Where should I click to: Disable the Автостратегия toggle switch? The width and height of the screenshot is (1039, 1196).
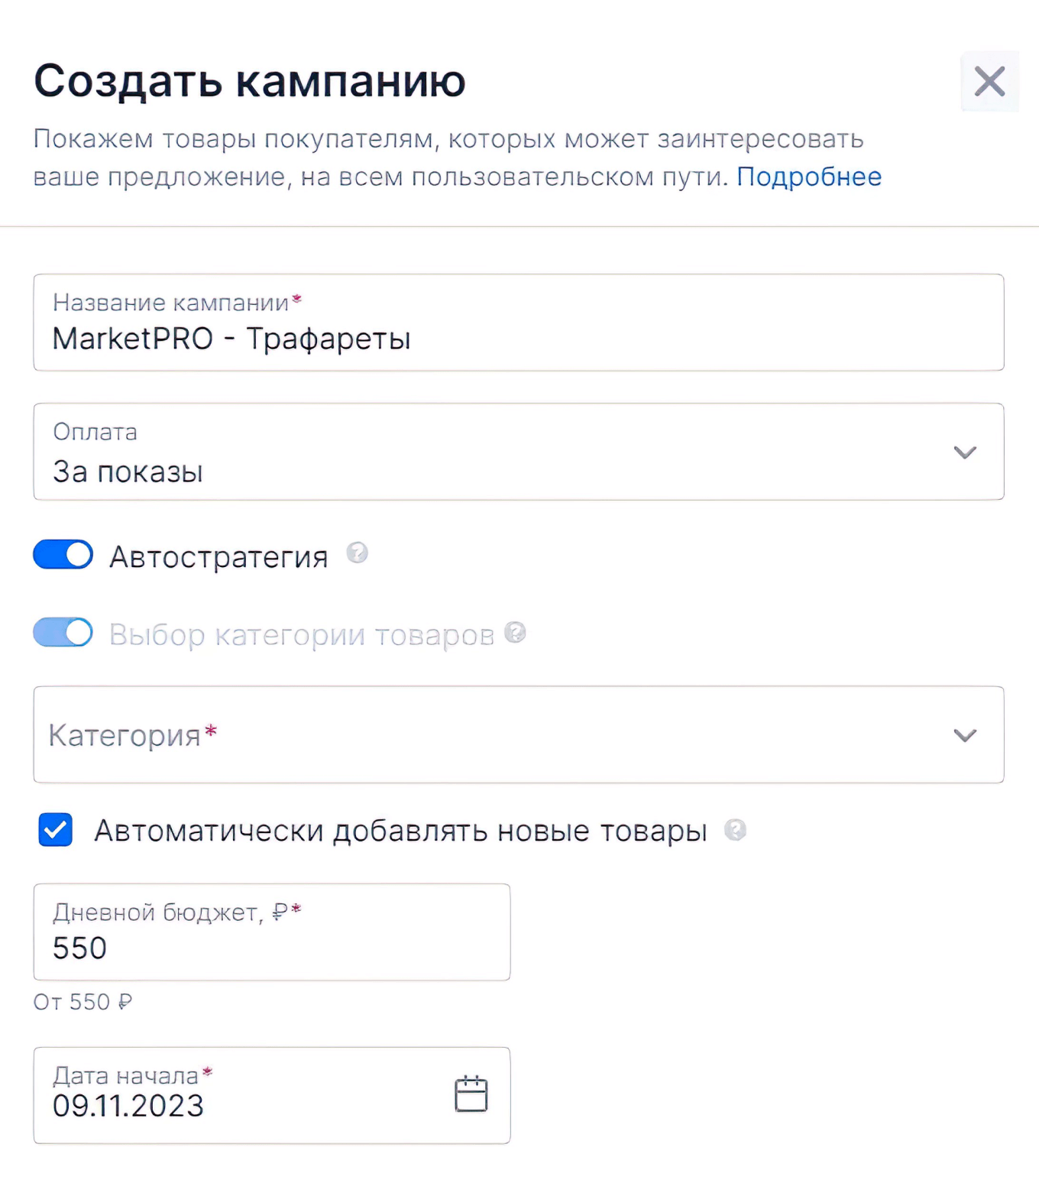pos(63,555)
